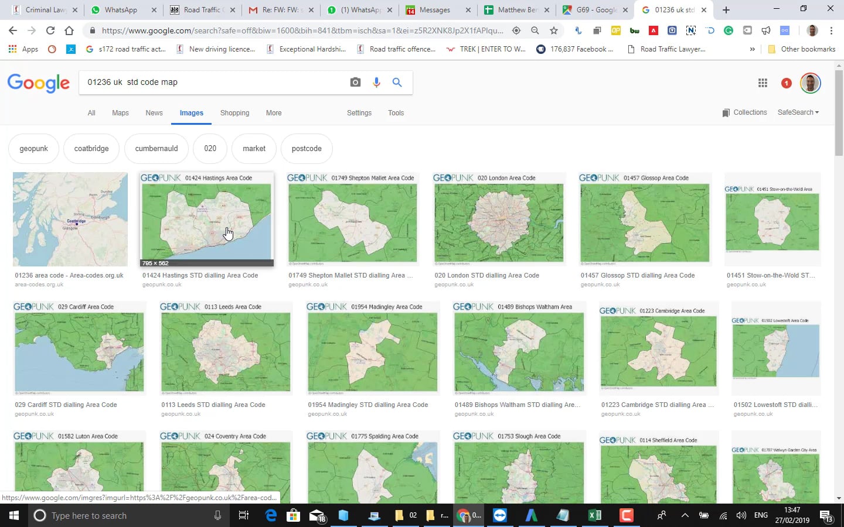
Task: Switch to the Criminal Law browser tab
Action: 46,10
